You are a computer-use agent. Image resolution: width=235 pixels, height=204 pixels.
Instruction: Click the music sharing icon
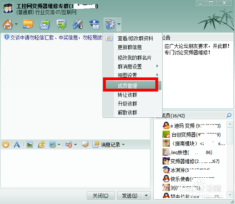click(41, 144)
